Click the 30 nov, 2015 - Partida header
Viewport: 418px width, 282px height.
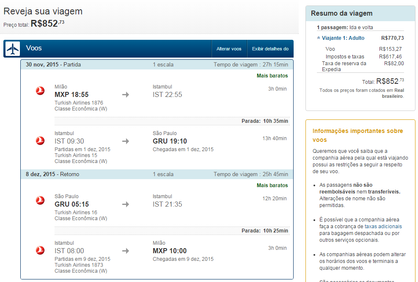(53, 64)
